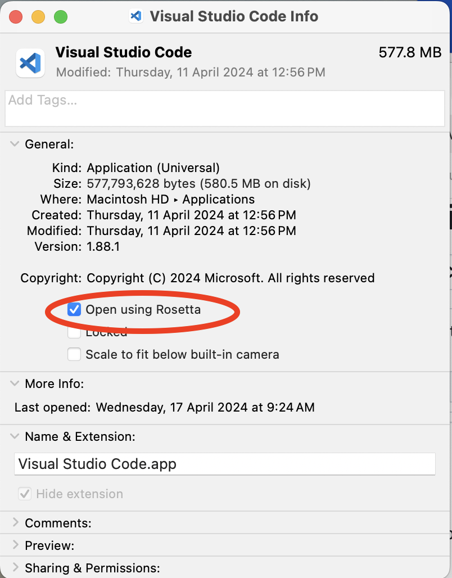Click the dimmed Hide extension checkbox
Image resolution: width=452 pixels, height=578 pixels.
pos(25,494)
